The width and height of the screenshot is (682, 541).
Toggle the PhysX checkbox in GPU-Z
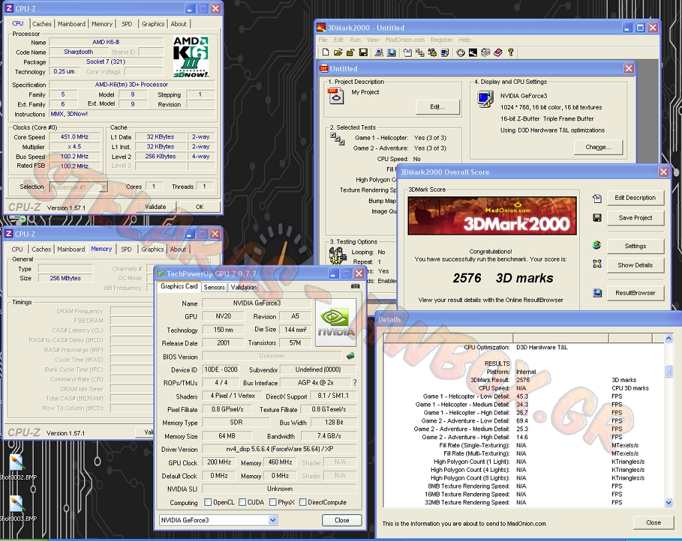click(x=272, y=502)
